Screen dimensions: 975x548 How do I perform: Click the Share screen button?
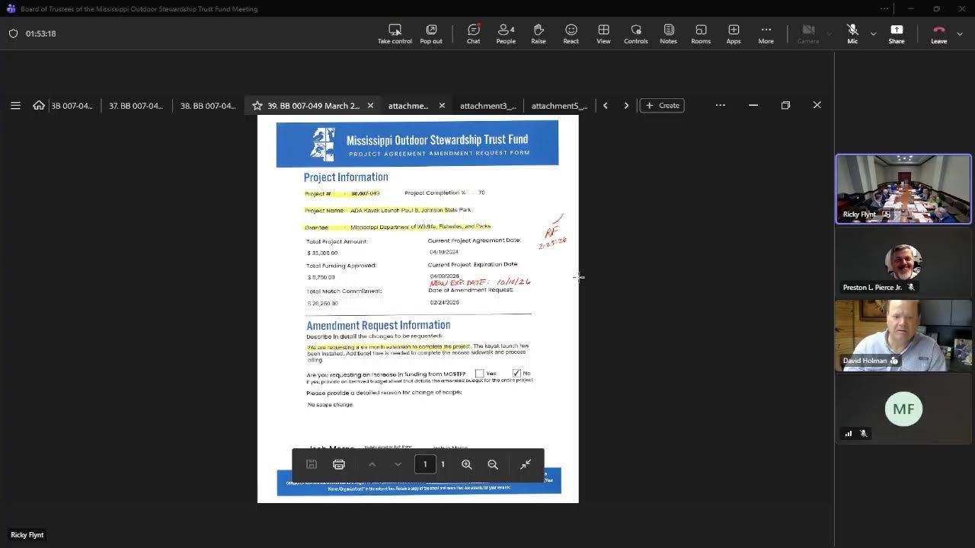point(897,33)
